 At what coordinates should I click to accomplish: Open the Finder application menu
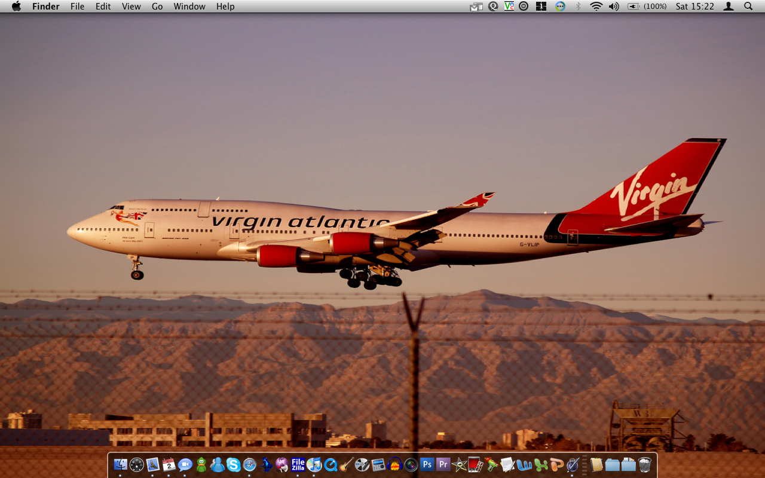coord(45,7)
